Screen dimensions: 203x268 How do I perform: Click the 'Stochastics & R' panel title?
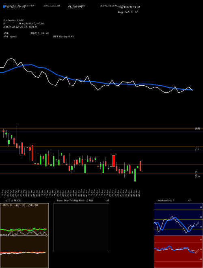[x=166, y=201]
